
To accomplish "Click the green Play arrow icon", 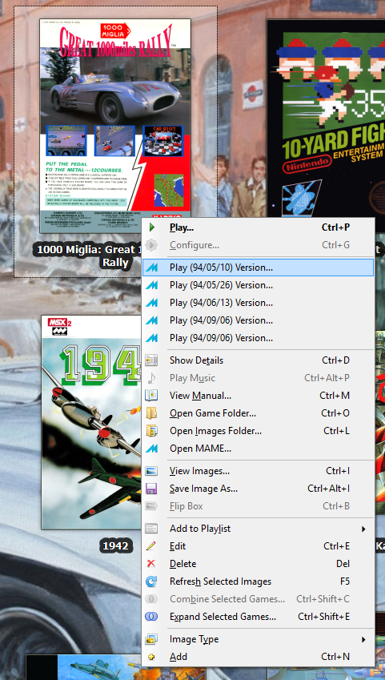I will pyautogui.click(x=151, y=227).
